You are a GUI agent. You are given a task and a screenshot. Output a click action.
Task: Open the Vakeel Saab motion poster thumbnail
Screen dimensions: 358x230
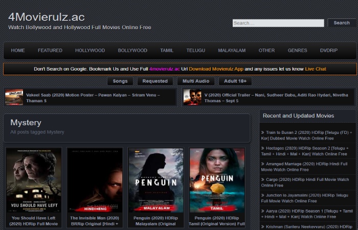(14, 97)
